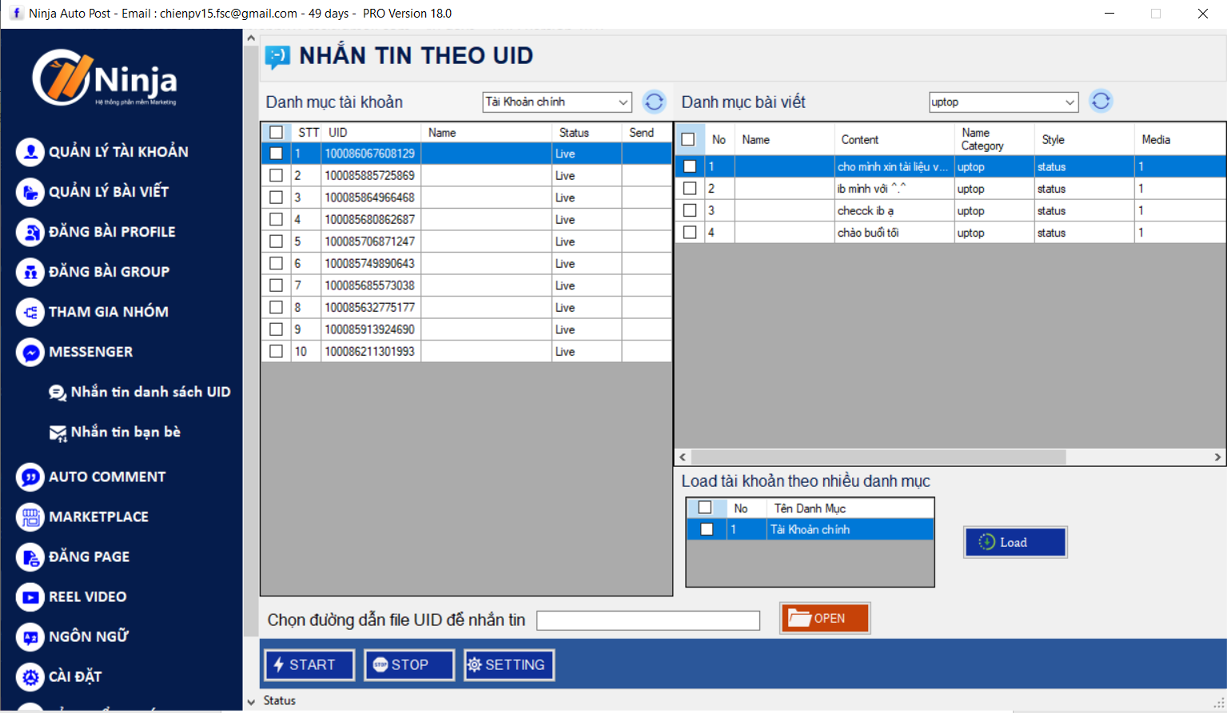Screen dimensions: 1227x713
Task: Click the Tham Gia Nhóm sidebar icon
Action: [x=30, y=312]
